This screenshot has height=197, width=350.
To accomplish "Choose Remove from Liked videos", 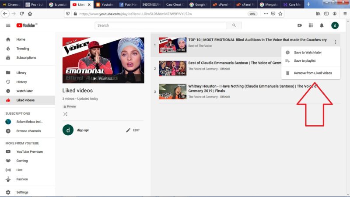I will click(x=311, y=73).
